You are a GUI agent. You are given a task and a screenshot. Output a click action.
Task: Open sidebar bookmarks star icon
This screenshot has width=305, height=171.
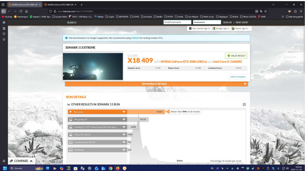(x=4, y=40)
